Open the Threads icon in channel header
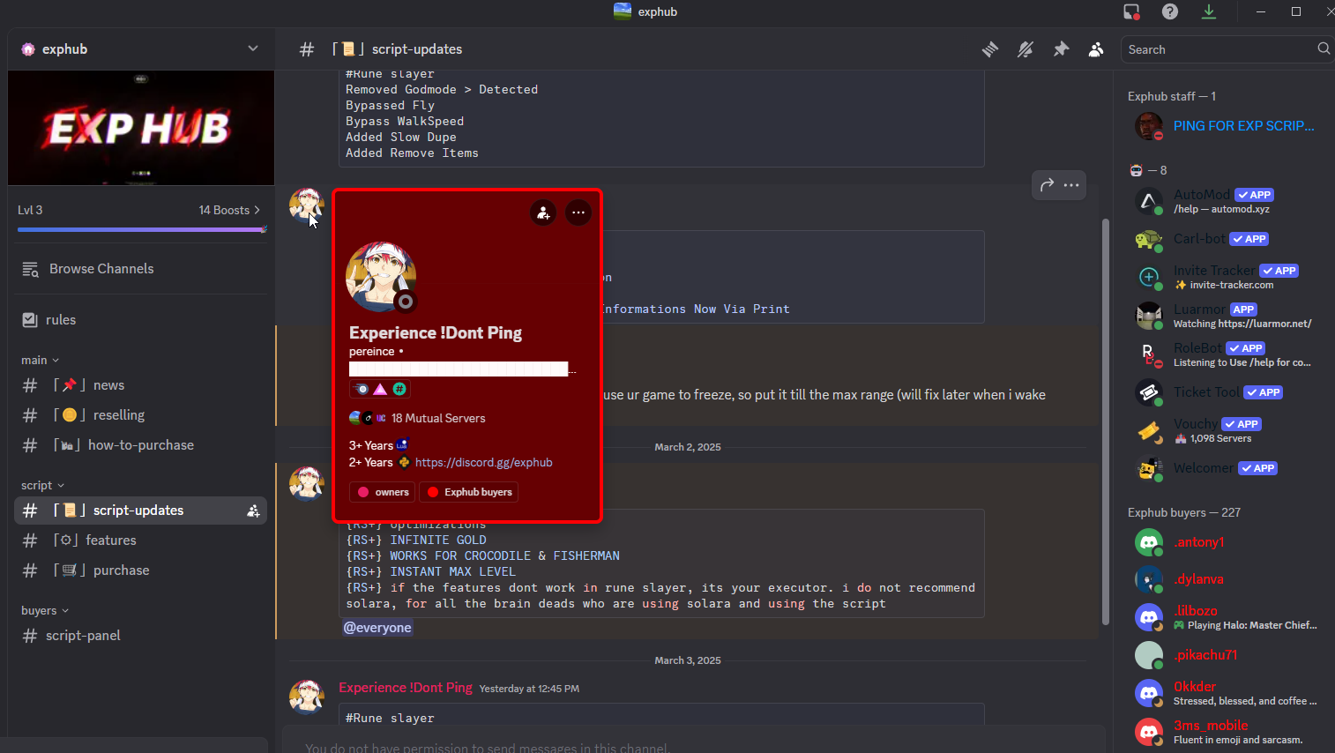 click(x=990, y=49)
